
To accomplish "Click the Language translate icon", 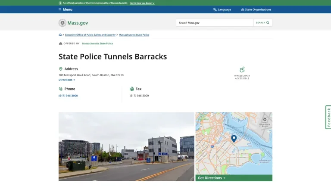I will [x=215, y=9].
